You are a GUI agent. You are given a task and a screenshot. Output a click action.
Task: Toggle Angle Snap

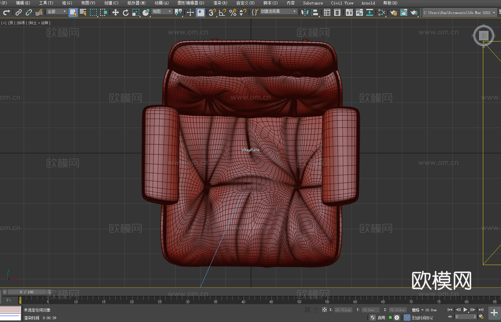(223, 12)
